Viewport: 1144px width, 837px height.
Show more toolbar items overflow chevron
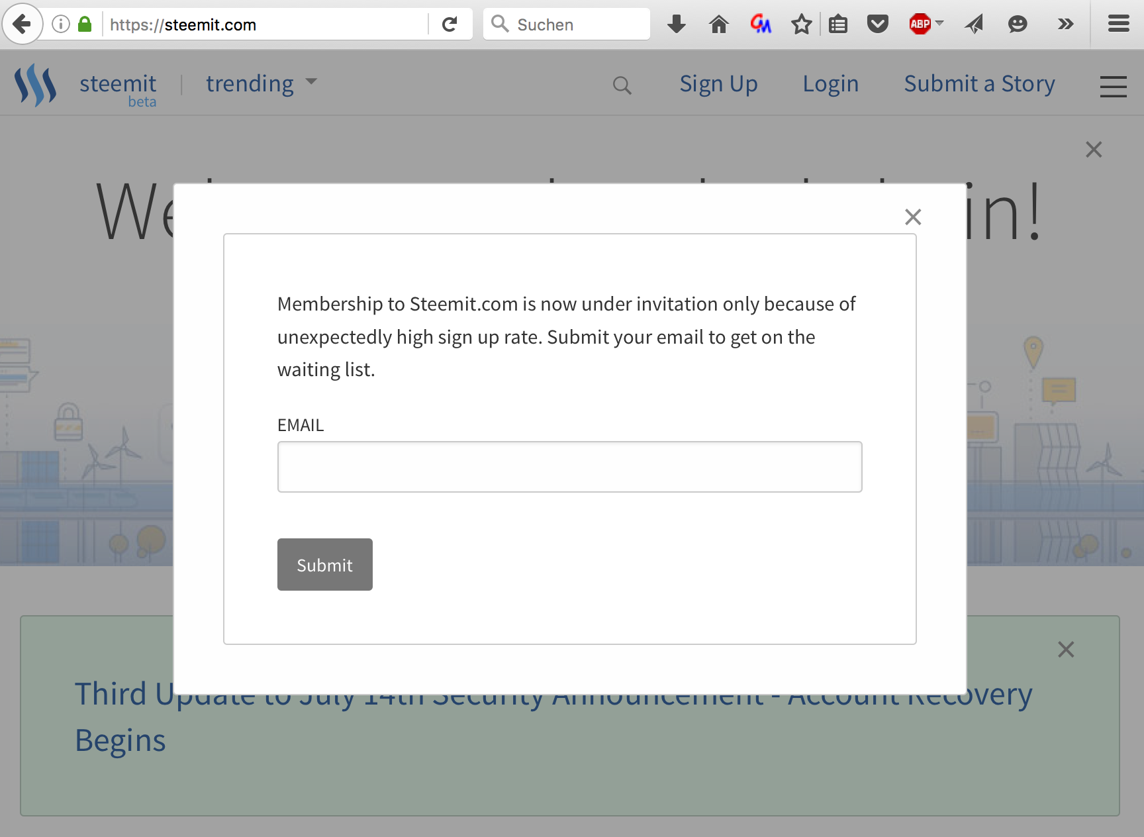(1065, 25)
